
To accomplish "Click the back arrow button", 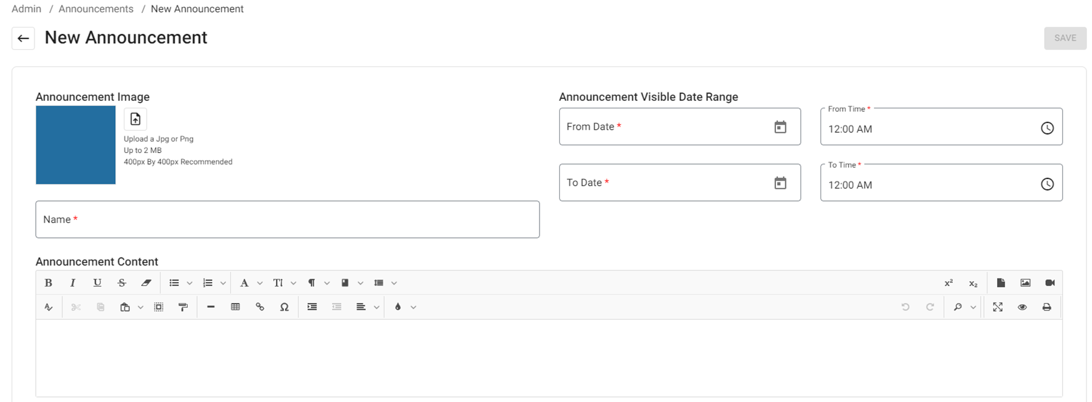I will pyautogui.click(x=23, y=38).
